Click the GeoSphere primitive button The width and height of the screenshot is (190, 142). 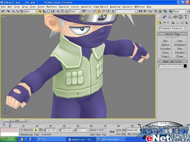[180, 45]
